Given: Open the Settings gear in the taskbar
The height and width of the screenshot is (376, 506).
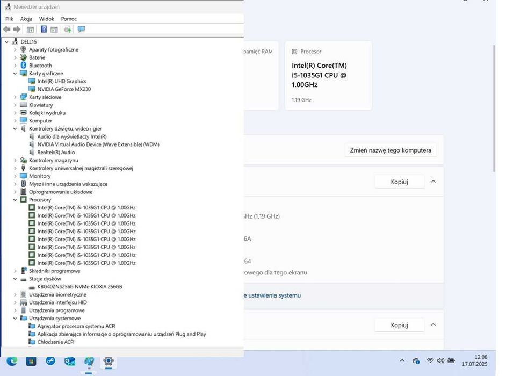Looking at the screenshot, I should point(109,361).
